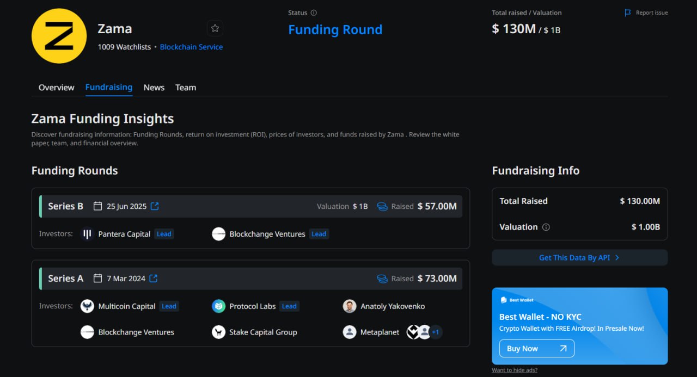Click Lead badge next to Multicoin Capital
Image resolution: width=697 pixels, height=377 pixels.
[169, 306]
